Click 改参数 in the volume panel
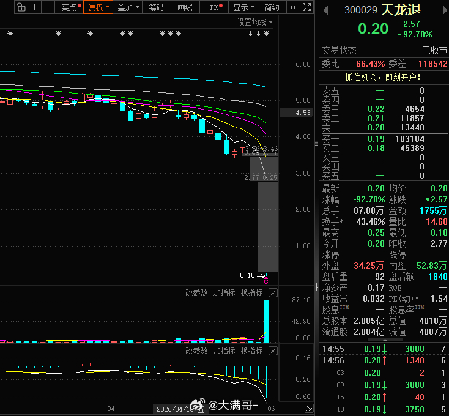This screenshot has width=449, height=416. pyautogui.click(x=196, y=292)
